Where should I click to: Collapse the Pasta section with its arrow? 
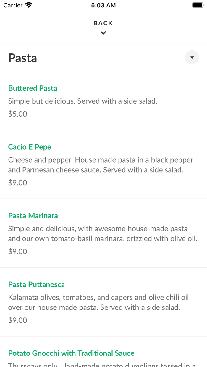coord(192,57)
